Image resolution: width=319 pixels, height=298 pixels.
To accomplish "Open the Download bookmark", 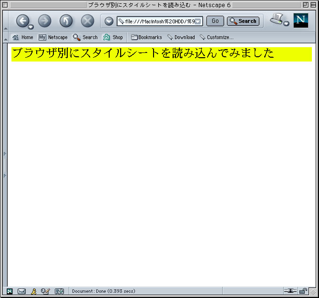I will [x=181, y=37].
